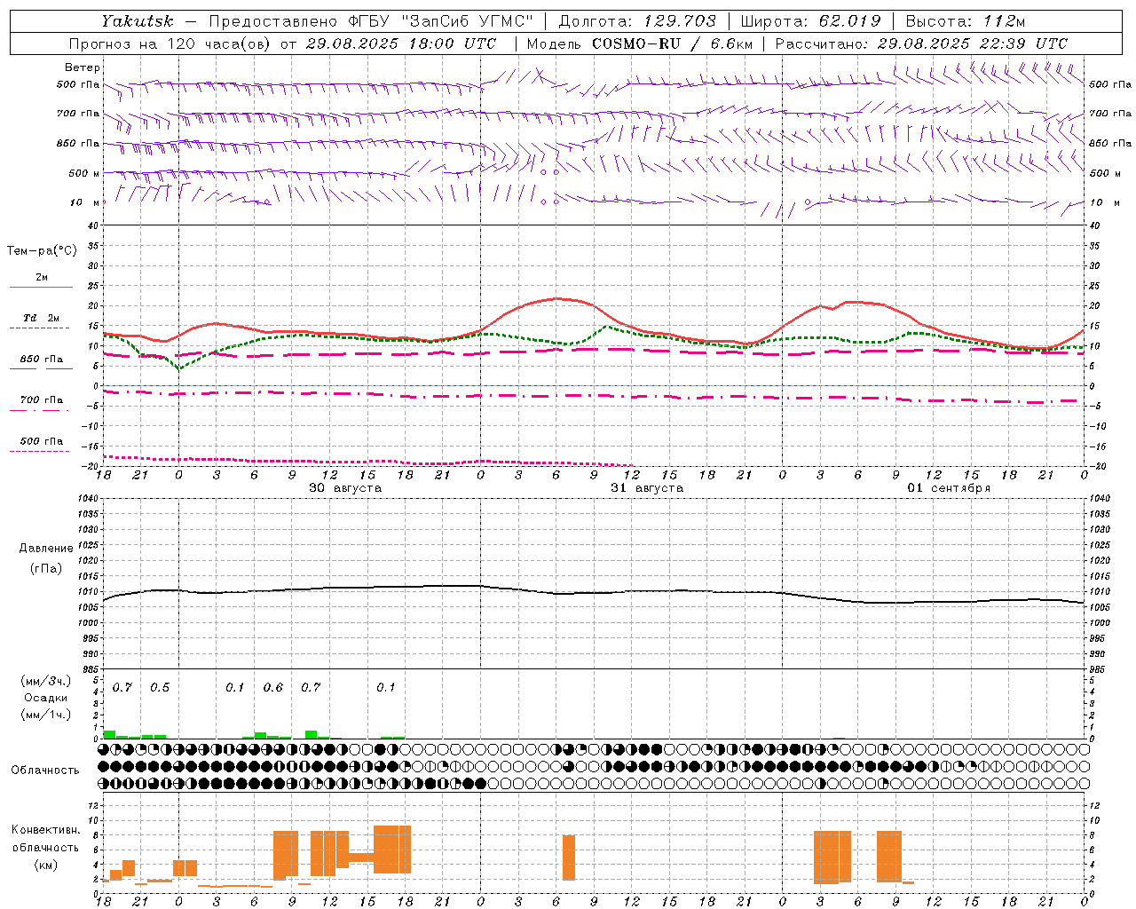Click the 0.6 precipitation value
This screenshot has height=909, width=1136.
[x=273, y=688]
